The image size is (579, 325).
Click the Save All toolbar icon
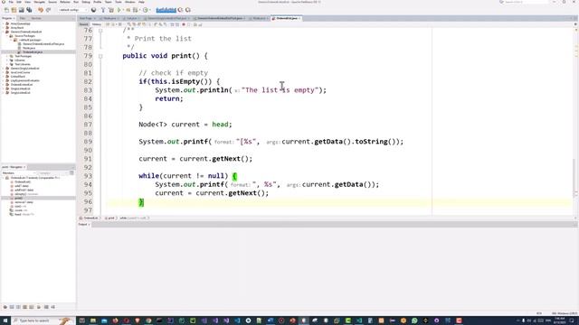29,10
